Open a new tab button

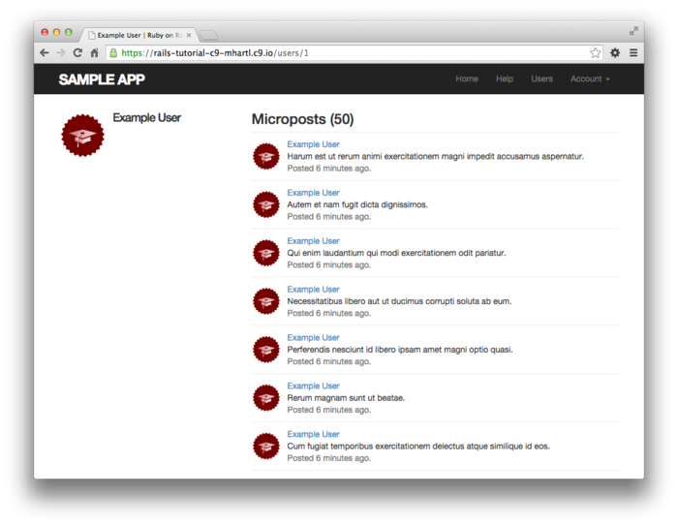(208, 35)
